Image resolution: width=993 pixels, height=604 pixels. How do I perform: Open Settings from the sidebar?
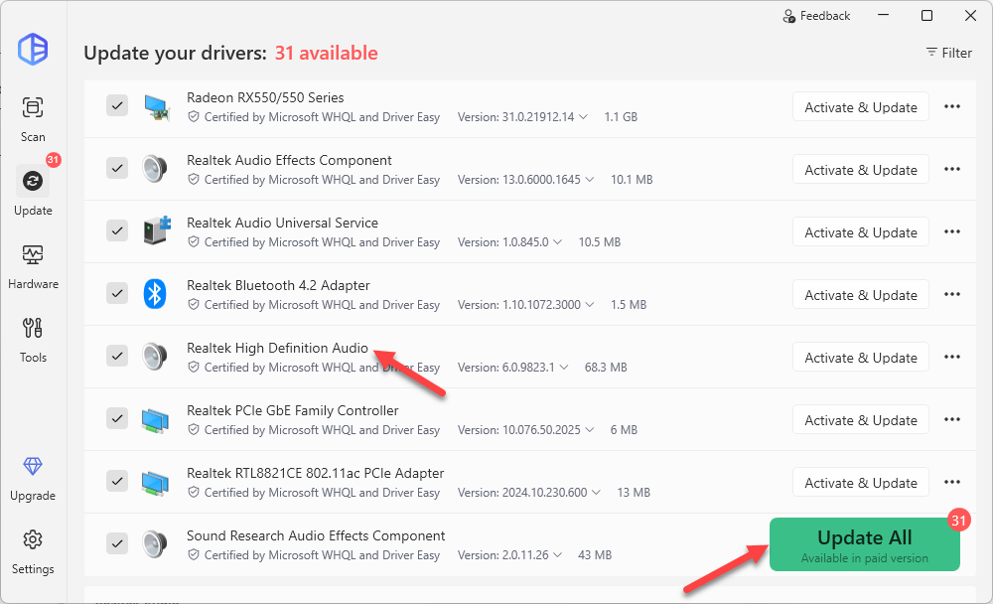point(33,550)
